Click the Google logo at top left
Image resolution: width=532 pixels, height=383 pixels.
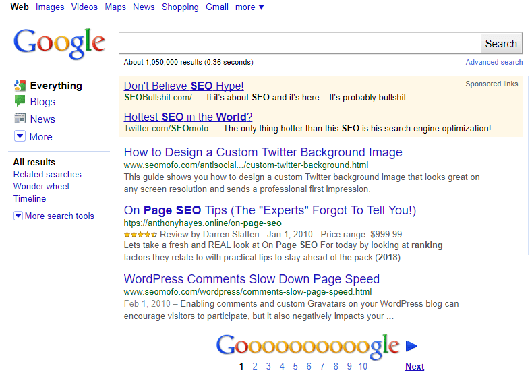[59, 43]
